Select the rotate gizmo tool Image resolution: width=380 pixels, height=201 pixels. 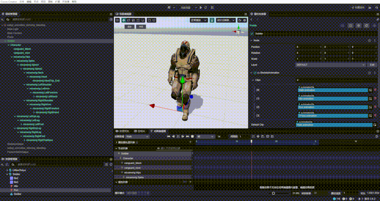[129, 20]
